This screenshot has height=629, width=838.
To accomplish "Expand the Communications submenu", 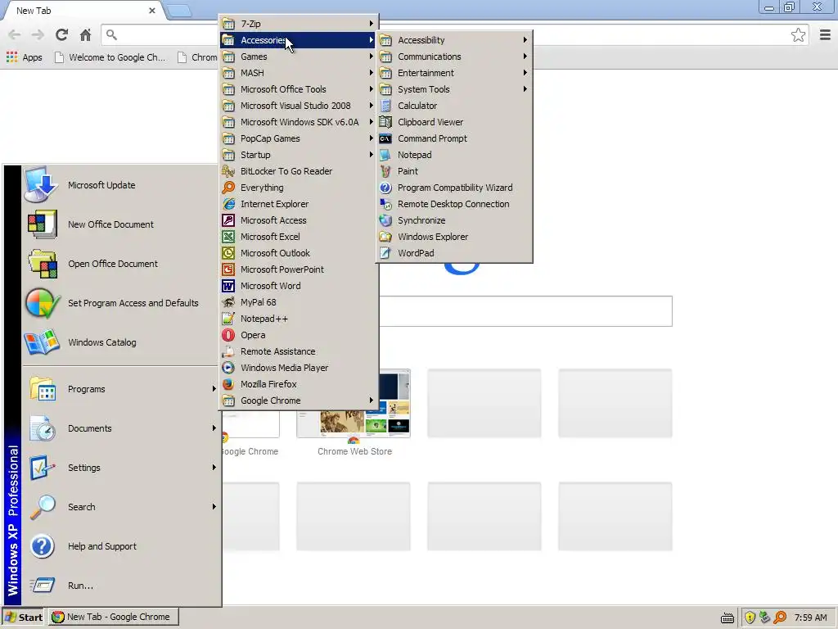I will tap(454, 57).
